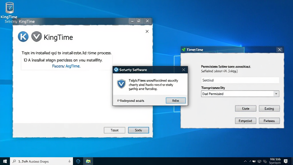293x165 pixels.
Task: Minimize the KingTime window
Action: pyautogui.click(x=132, y=21)
